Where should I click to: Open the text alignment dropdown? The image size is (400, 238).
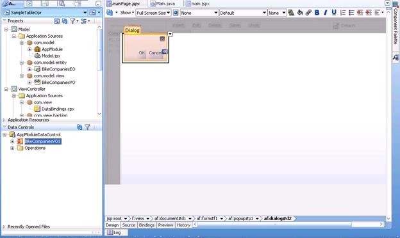379,12
